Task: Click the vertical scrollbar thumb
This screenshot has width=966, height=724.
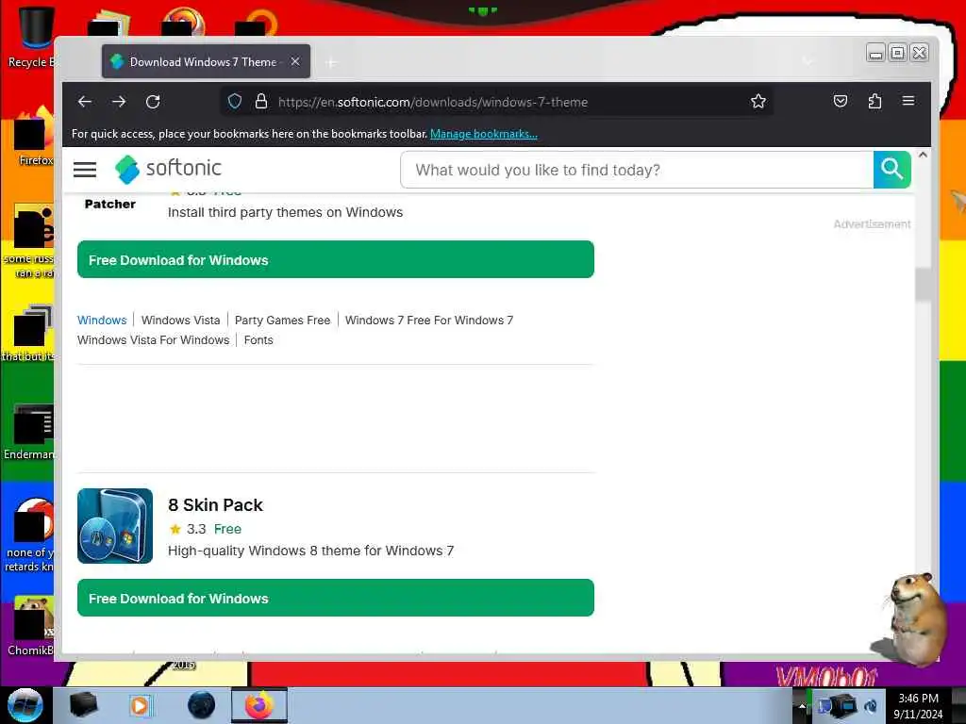Action: 923,285
